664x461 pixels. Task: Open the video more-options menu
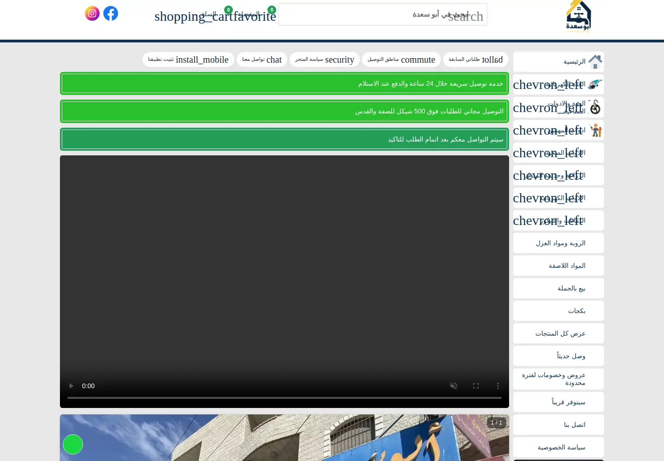click(498, 386)
